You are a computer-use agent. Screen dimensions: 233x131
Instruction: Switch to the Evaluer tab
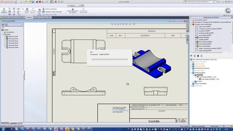click(37, 17)
